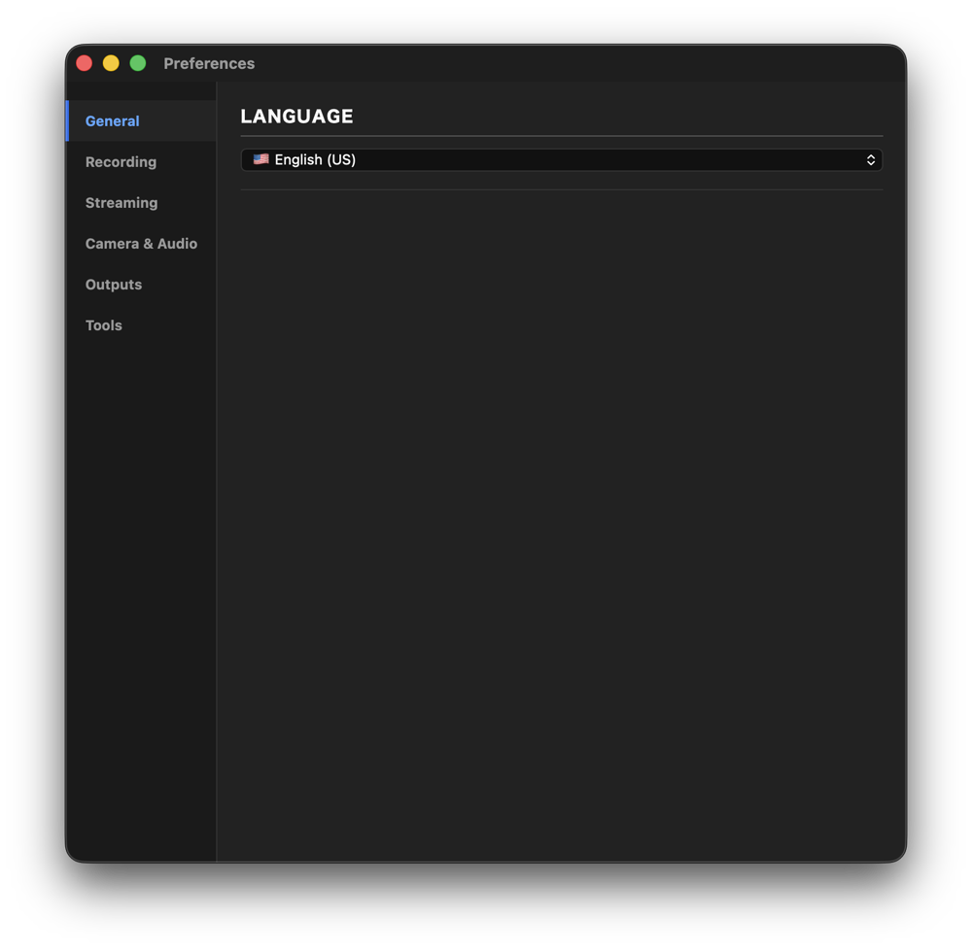Click the LANGUAGE section heading
Screen dimensions: 972x949
pyautogui.click(x=296, y=117)
